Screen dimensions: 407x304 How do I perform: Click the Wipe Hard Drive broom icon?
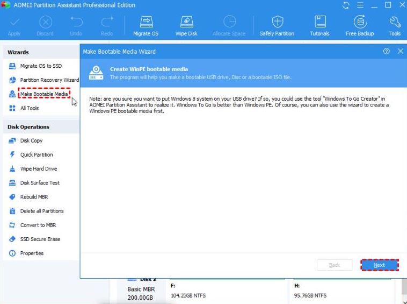12,169
